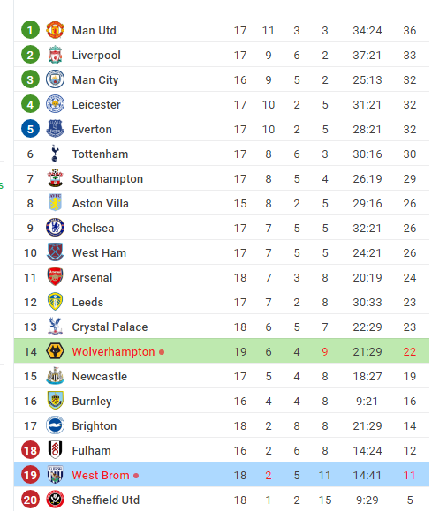This screenshot has width=439, height=511.
Task: Click the blue position 5 badge
Action: pyautogui.click(x=30, y=129)
